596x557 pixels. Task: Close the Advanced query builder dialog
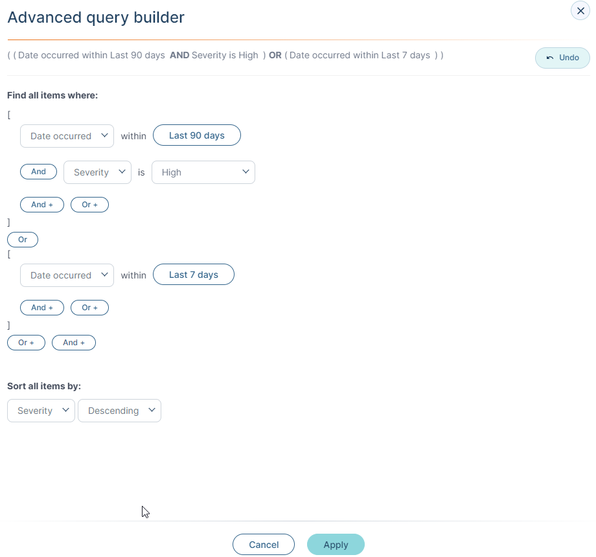point(580,11)
